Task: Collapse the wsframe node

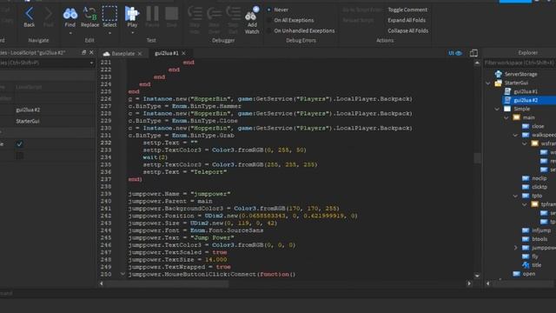Action: click(525, 143)
